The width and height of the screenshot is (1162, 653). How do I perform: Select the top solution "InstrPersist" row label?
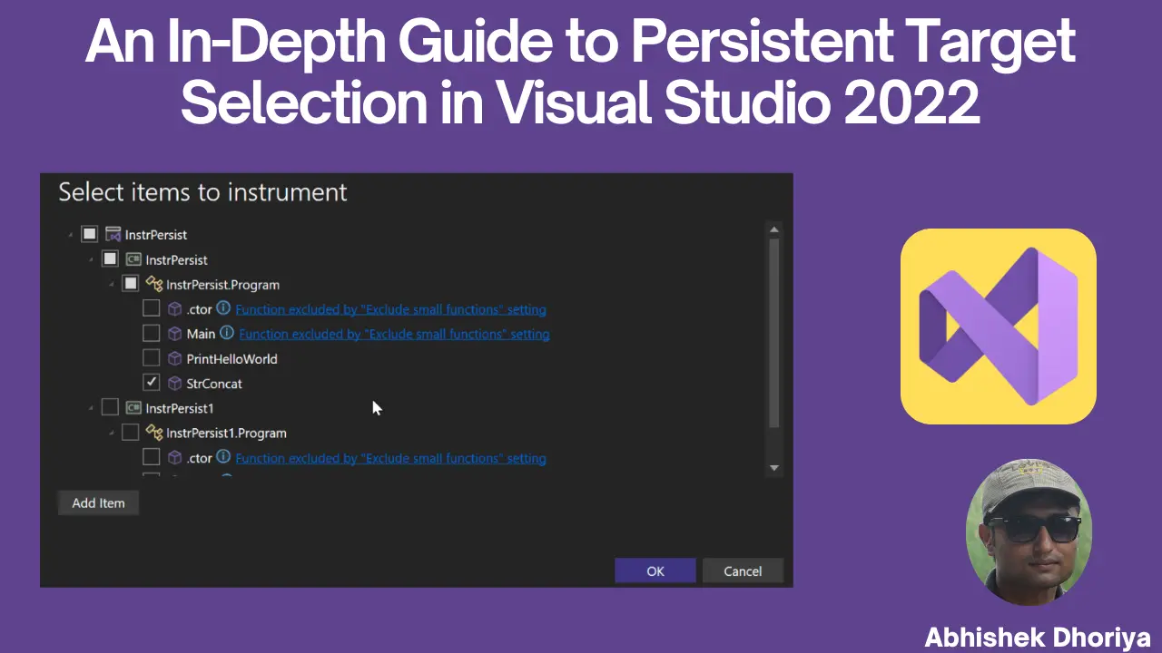click(x=155, y=234)
